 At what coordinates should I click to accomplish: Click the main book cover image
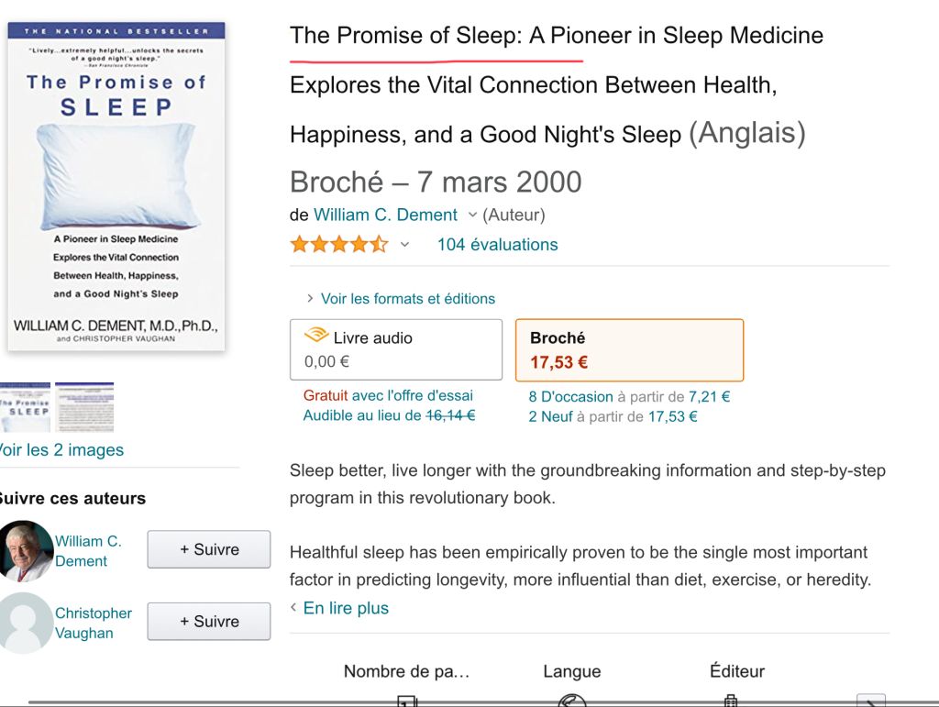(116, 185)
